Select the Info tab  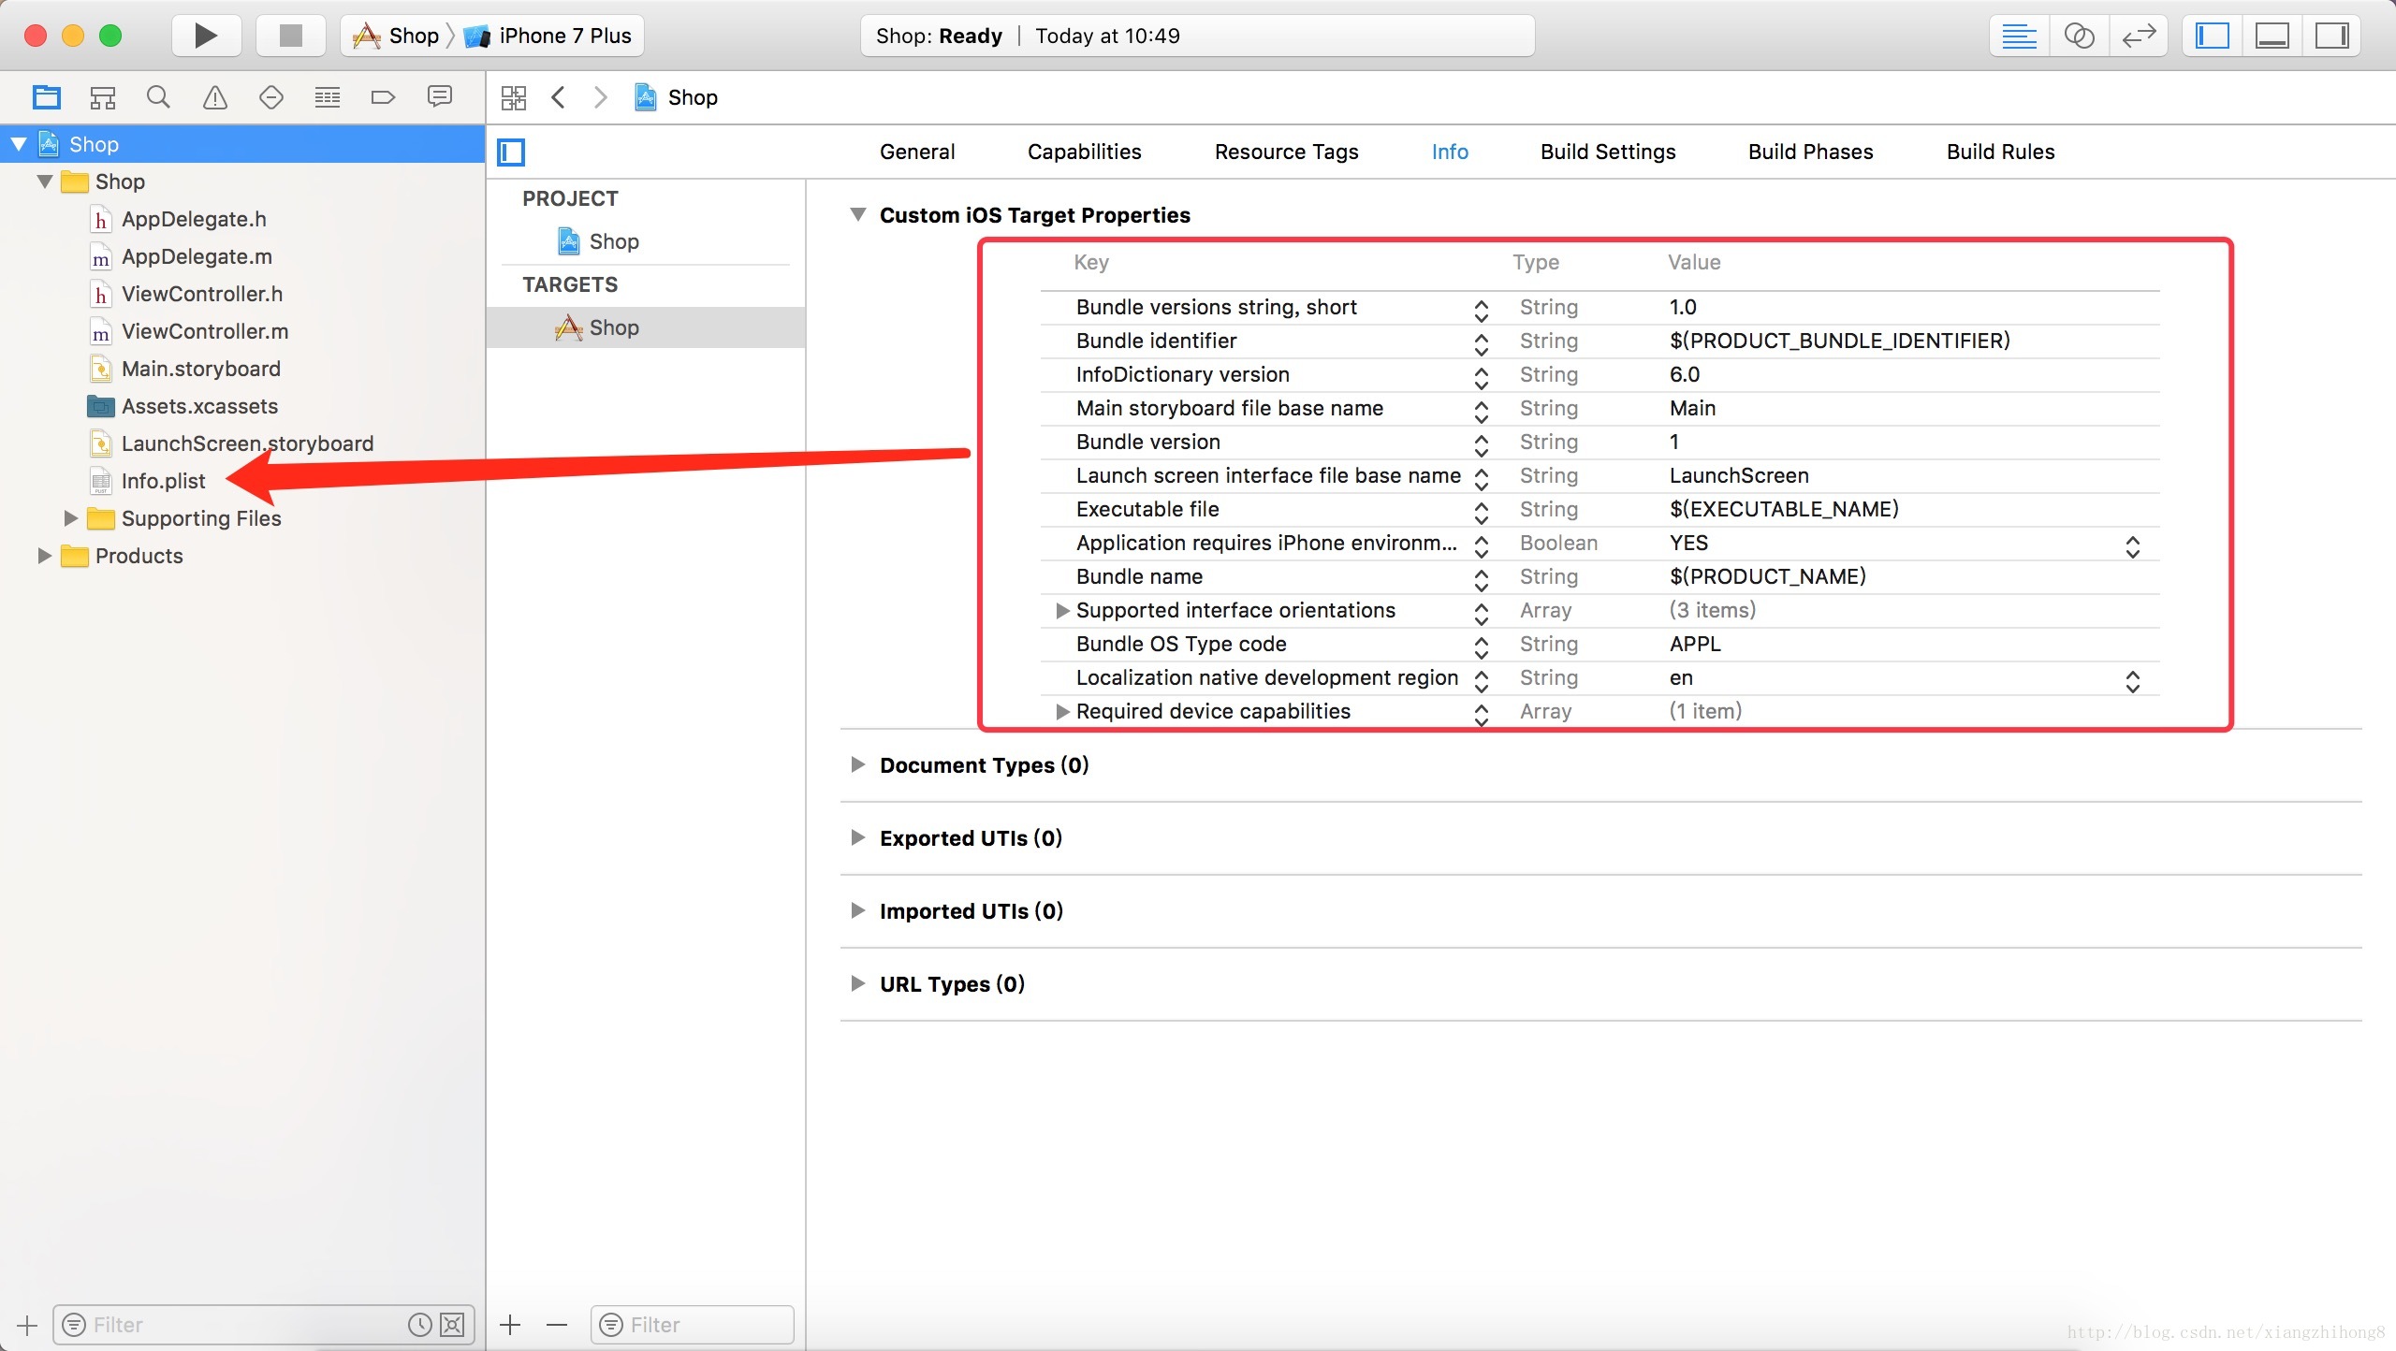(1450, 152)
